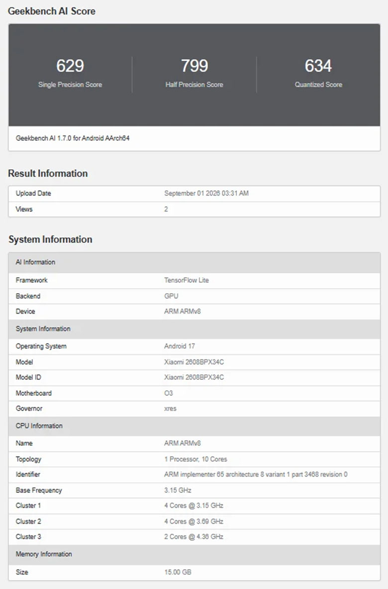Select the Governor value 'xres'

170,408
